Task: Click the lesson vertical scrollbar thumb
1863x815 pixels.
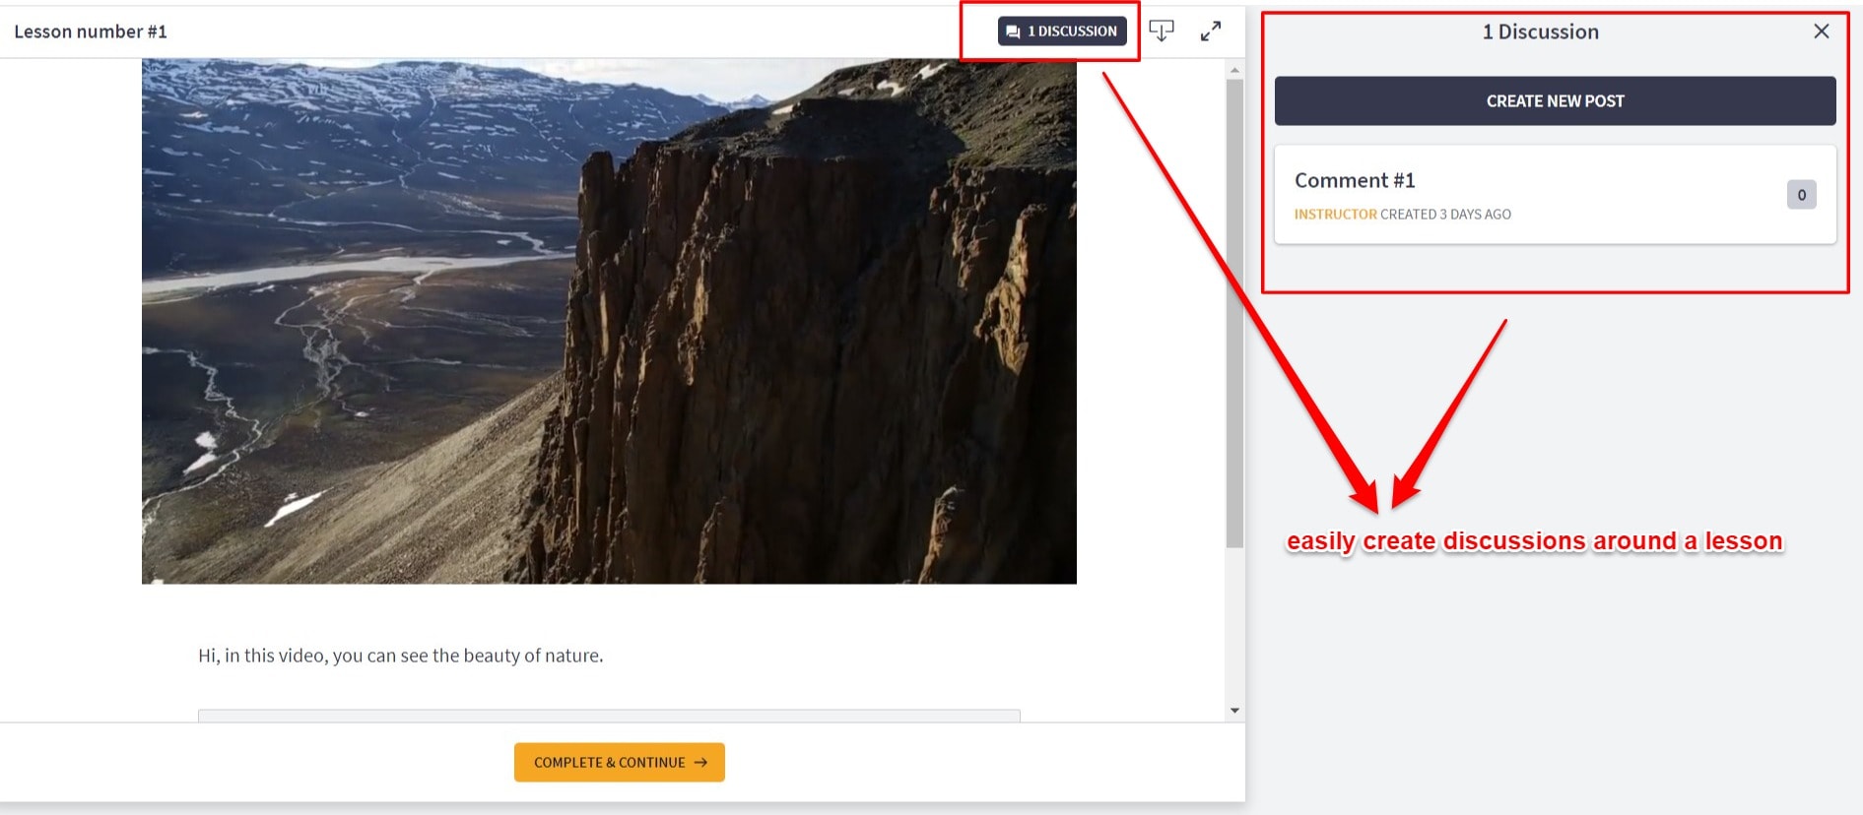Action: tap(1234, 313)
